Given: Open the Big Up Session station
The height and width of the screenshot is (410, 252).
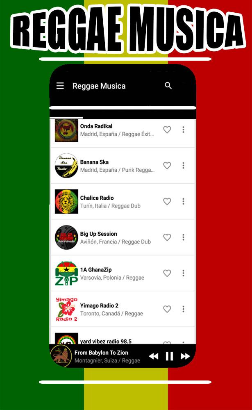Looking at the screenshot, I should point(123,237).
